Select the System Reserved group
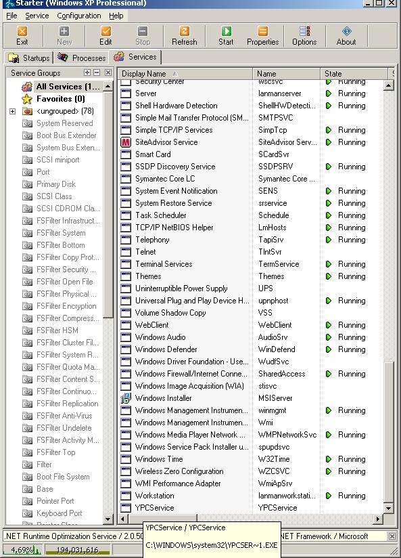The height and width of the screenshot is (558, 401). point(65,123)
